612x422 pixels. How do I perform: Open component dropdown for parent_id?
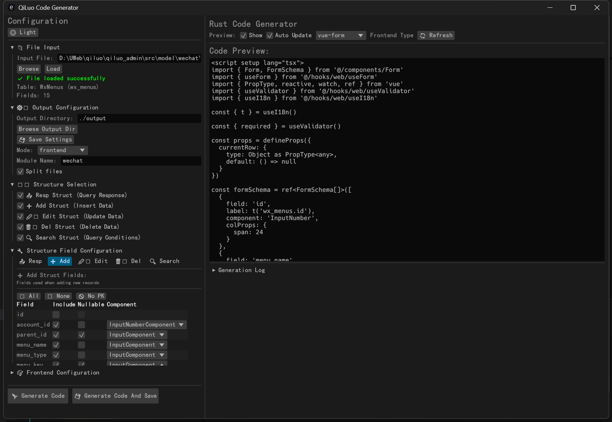[137, 335]
